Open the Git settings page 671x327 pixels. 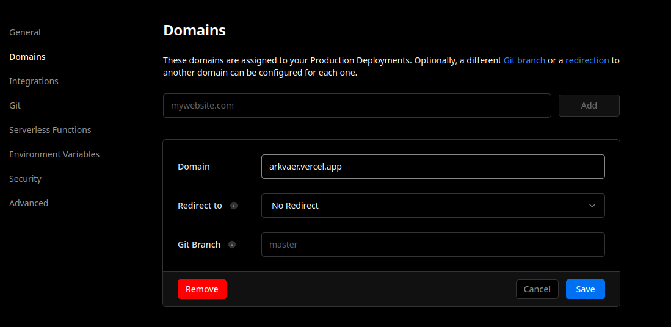pyautogui.click(x=15, y=105)
